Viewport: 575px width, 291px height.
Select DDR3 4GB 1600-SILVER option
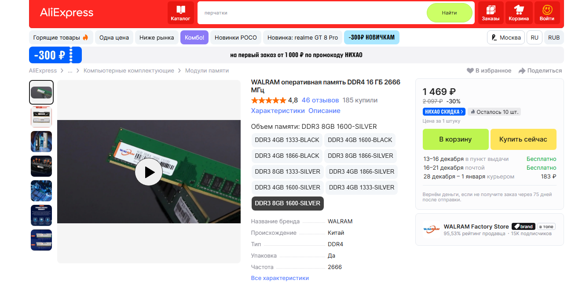[288, 187]
